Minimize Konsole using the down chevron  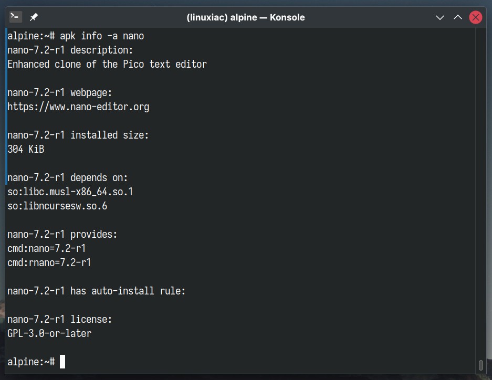click(x=440, y=17)
